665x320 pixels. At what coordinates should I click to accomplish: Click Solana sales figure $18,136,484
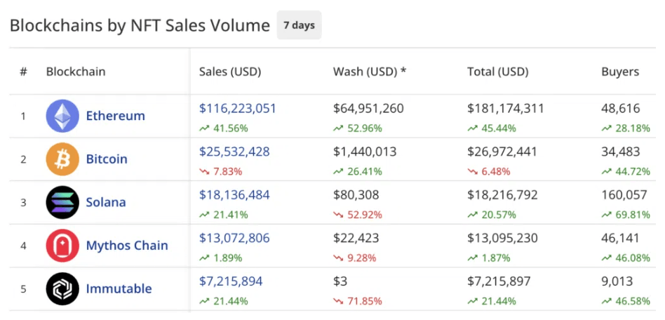[234, 195]
